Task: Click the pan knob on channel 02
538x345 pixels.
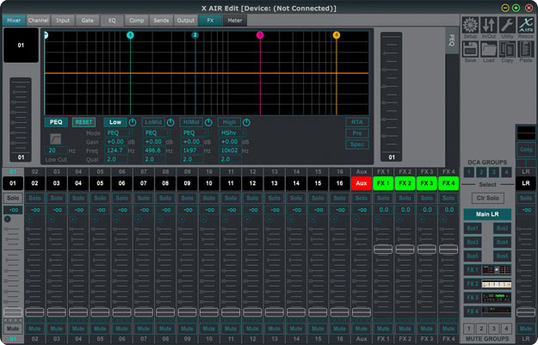Action: coord(29,219)
